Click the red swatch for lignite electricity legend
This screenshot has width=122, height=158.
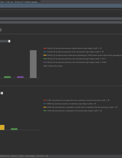[x=45, y=48]
